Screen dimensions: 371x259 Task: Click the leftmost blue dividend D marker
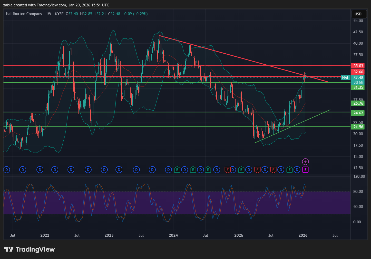(7, 170)
